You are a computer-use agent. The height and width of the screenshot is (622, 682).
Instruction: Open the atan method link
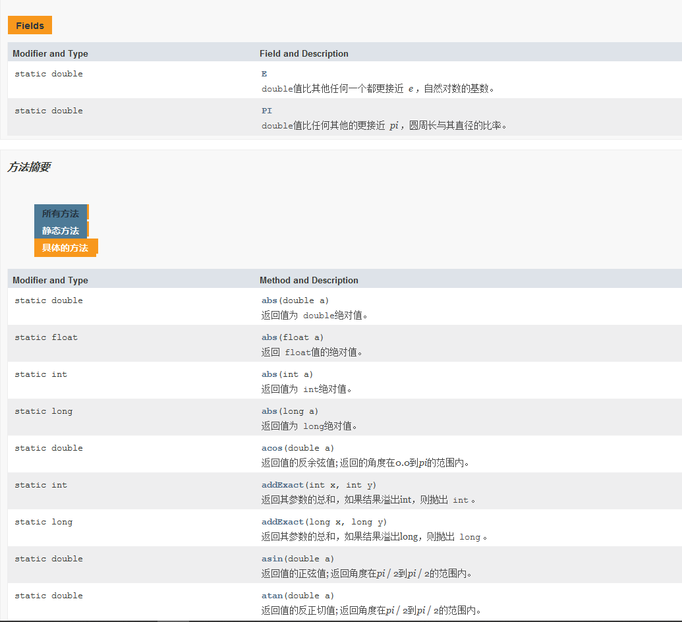[272, 596]
